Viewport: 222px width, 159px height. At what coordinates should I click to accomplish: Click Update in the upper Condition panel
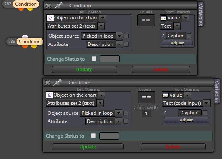pos(84,70)
